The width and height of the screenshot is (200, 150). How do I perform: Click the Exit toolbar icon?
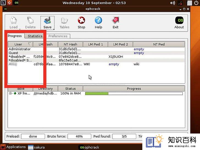point(115,23)
